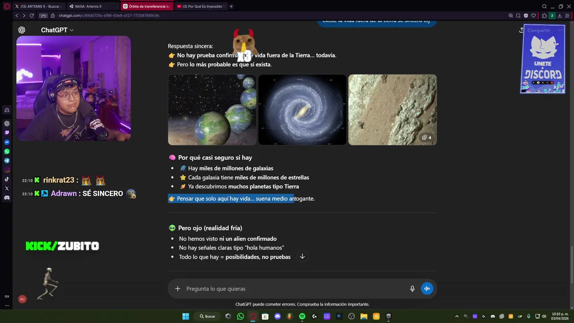Open the page zoom control
The image size is (574, 323).
coord(510,15)
